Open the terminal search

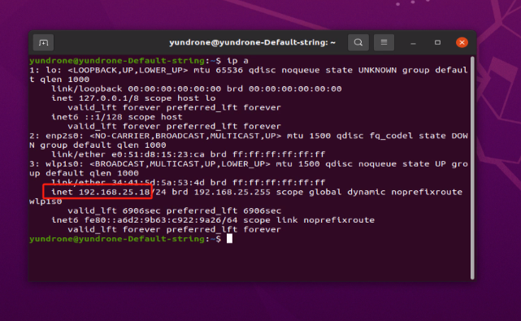(358, 42)
